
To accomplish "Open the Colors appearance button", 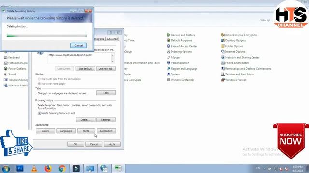I will (45, 131).
